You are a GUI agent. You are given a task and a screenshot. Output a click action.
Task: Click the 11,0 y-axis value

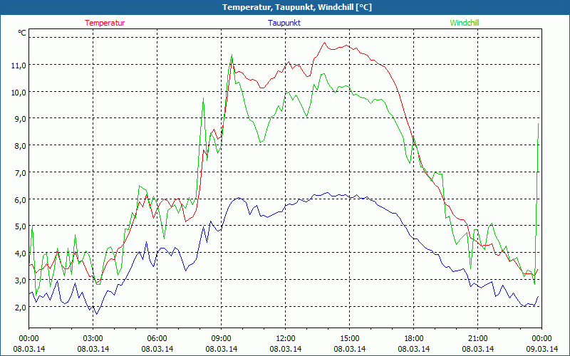19,66
